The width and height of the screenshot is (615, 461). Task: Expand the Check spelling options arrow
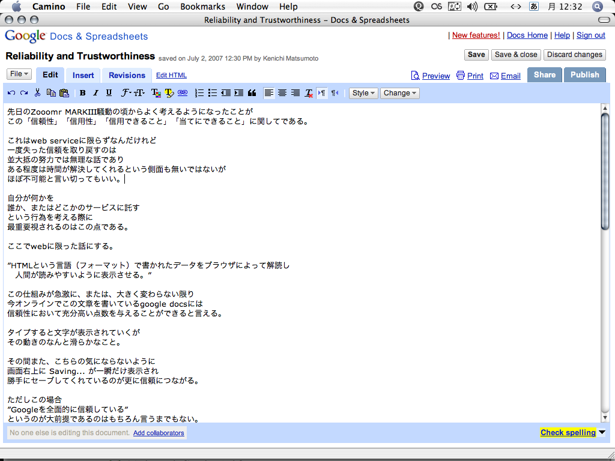pos(601,432)
